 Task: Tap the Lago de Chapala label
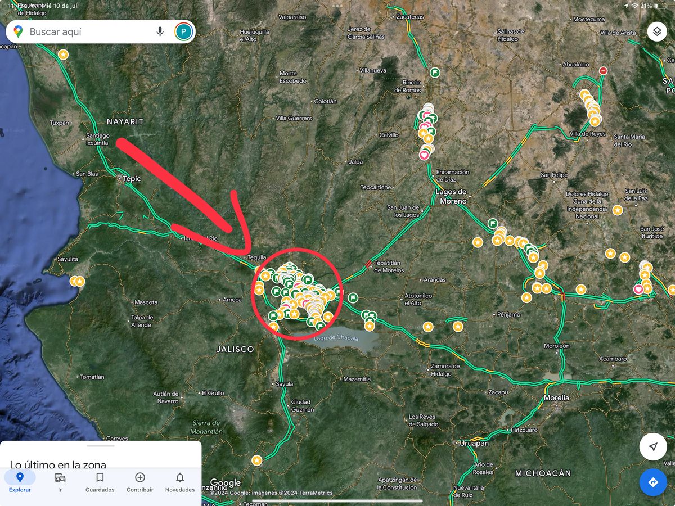[335, 338]
